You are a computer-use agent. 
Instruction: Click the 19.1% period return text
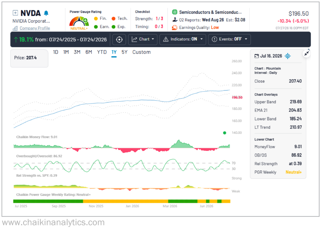click(26, 39)
